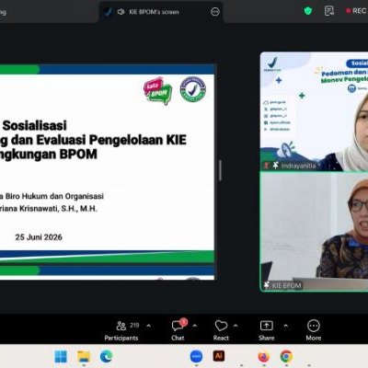This screenshot has width=368, height=368.
Task: Expand the Share caret arrow
Action: pyautogui.click(x=286, y=326)
